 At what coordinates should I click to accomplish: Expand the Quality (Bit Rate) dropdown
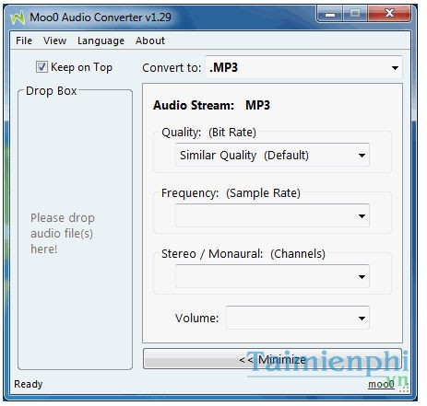click(272, 155)
